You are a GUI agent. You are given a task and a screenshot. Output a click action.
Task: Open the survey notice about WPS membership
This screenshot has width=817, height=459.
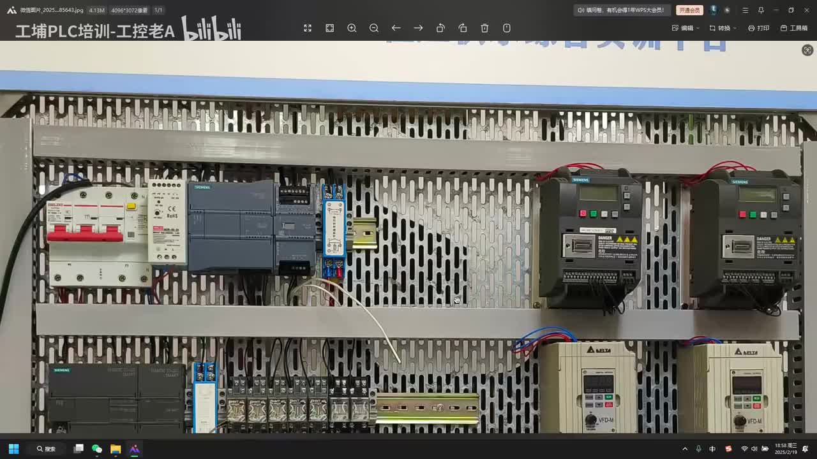622,10
